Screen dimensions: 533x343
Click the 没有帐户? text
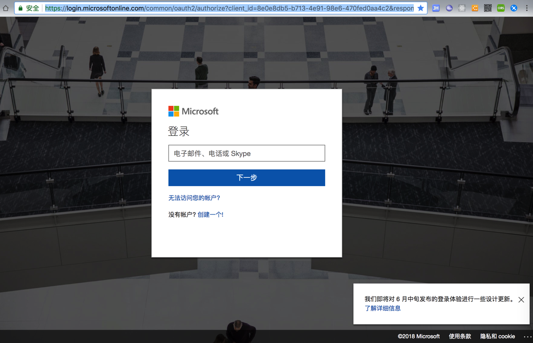point(182,214)
